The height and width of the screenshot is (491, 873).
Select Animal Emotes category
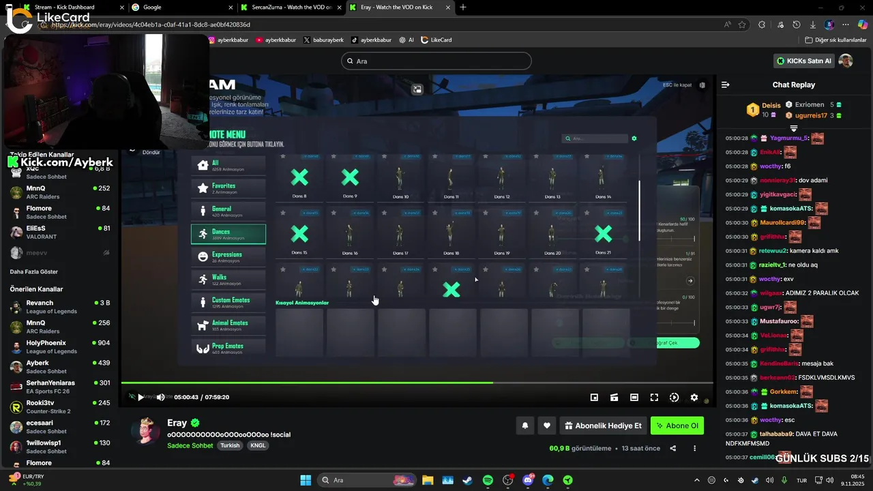pyautogui.click(x=228, y=325)
